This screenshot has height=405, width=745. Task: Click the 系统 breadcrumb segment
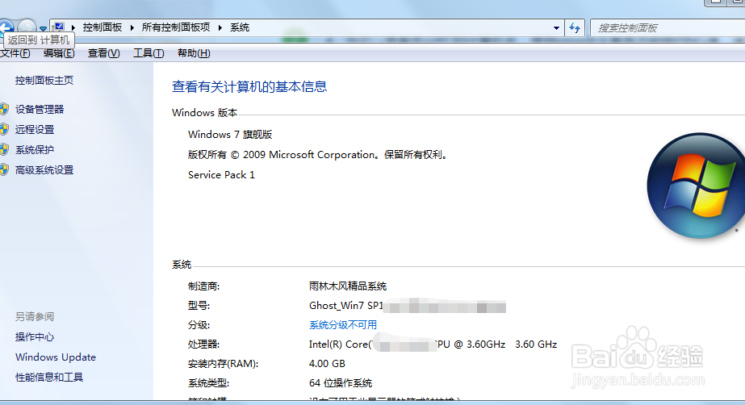(240, 27)
